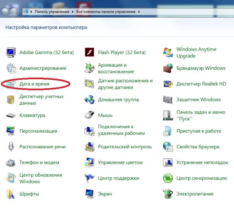The height and width of the screenshot is (209, 234).
Task: Open the Защитник Windows link
Action: point(199,100)
